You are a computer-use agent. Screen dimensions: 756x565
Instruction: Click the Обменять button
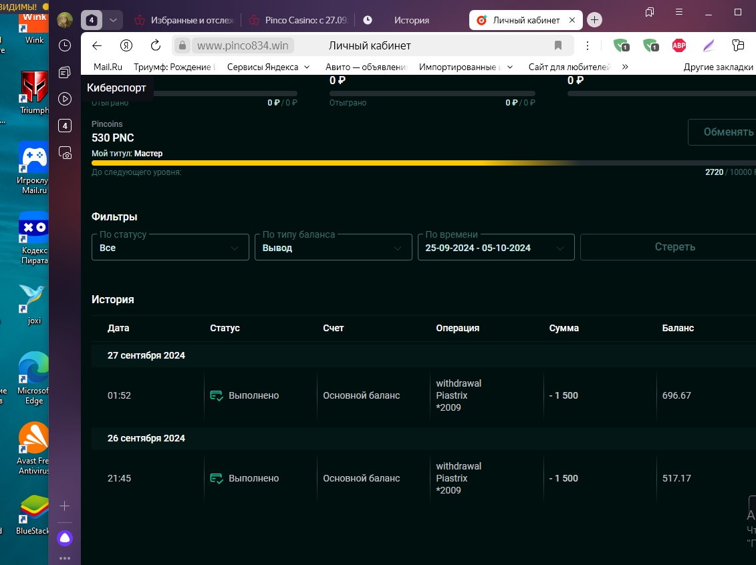pyautogui.click(x=723, y=132)
